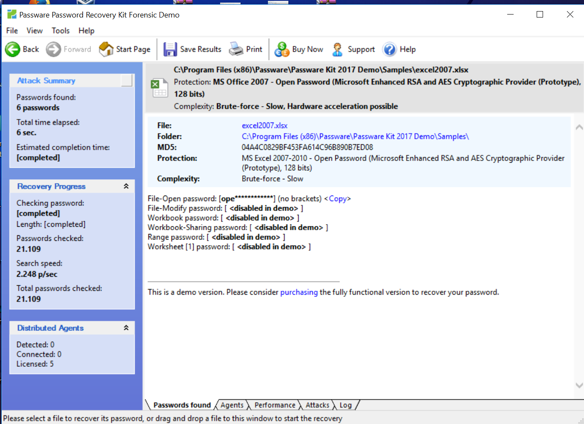Maximize the Passware window
The height and width of the screenshot is (424, 584).
pyautogui.click(x=540, y=15)
